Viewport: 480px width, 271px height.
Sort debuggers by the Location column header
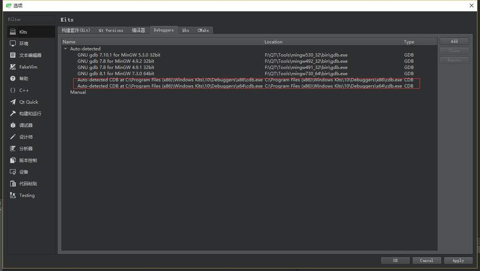(332, 42)
